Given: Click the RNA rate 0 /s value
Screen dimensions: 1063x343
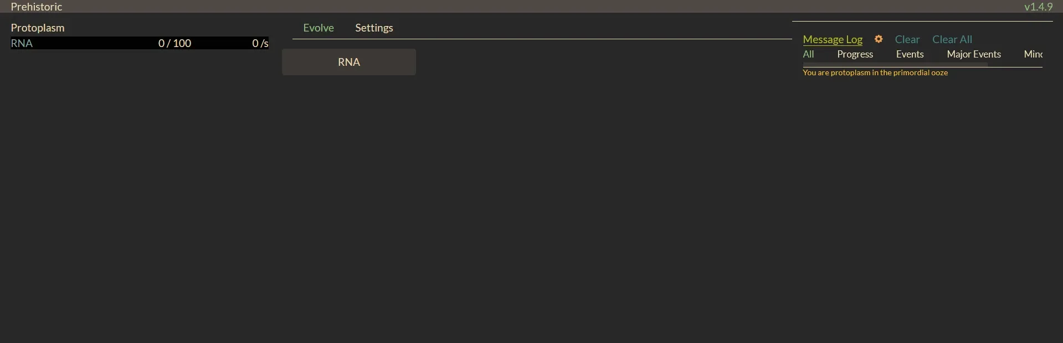Looking at the screenshot, I should pos(260,43).
